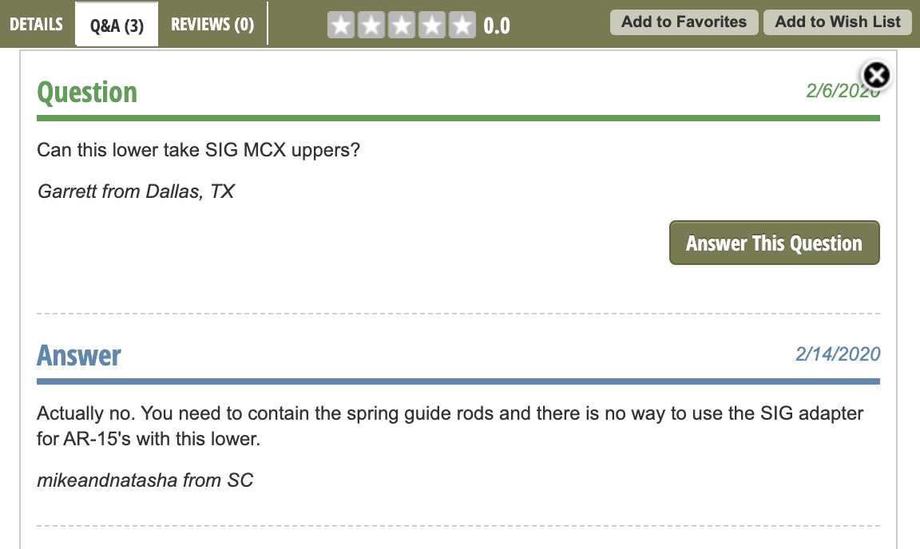The image size is (920, 549).
Task: Open the Q&A (3) tab
Action: (x=117, y=26)
